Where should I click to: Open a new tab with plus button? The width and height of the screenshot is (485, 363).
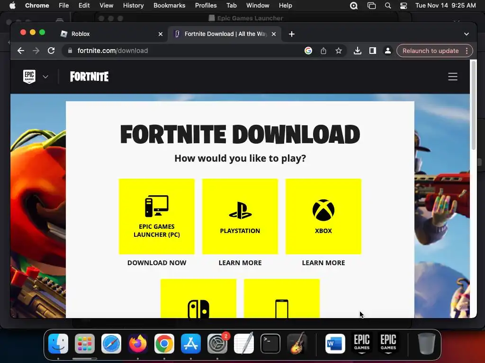292,34
